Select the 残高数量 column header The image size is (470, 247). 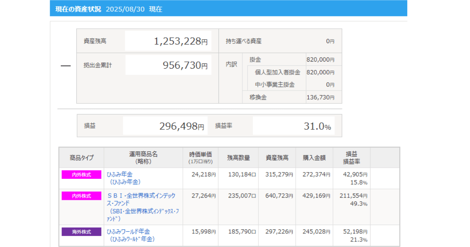238,158
